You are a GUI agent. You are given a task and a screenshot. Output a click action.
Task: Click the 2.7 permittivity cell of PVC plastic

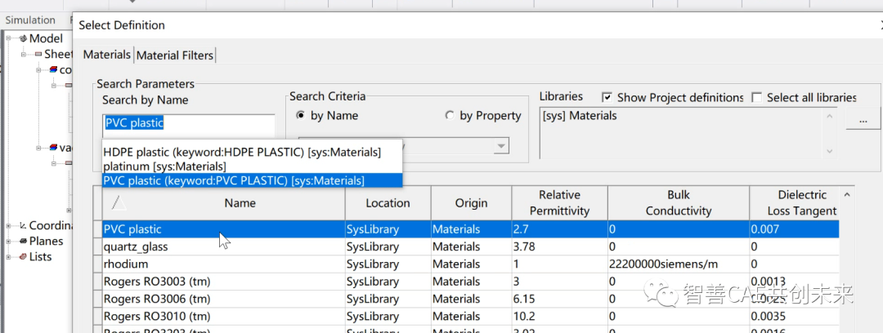559,229
